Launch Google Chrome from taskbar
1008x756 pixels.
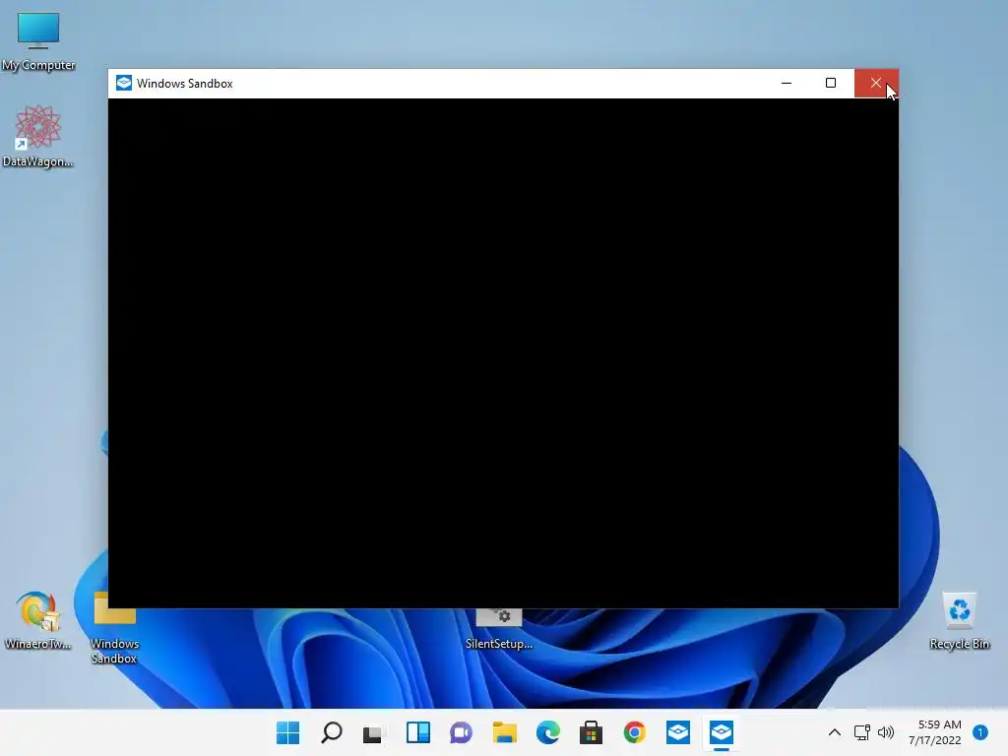[635, 732]
